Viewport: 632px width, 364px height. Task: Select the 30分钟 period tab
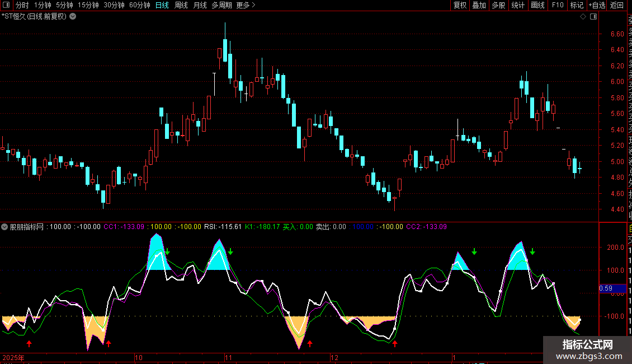114,5
